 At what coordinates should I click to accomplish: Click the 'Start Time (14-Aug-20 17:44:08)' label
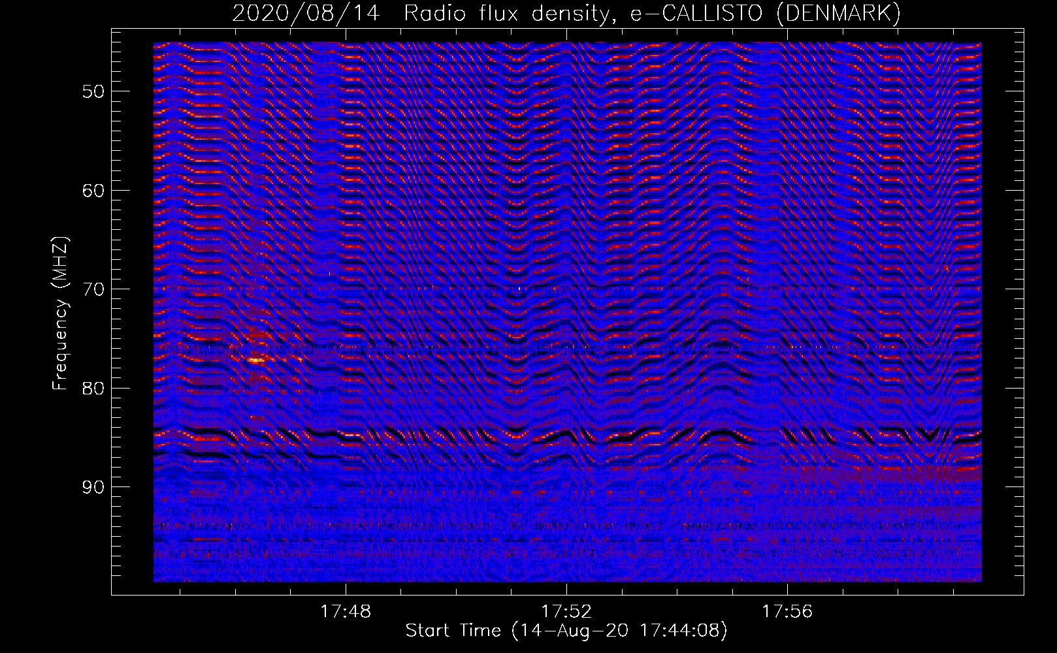[x=566, y=631]
